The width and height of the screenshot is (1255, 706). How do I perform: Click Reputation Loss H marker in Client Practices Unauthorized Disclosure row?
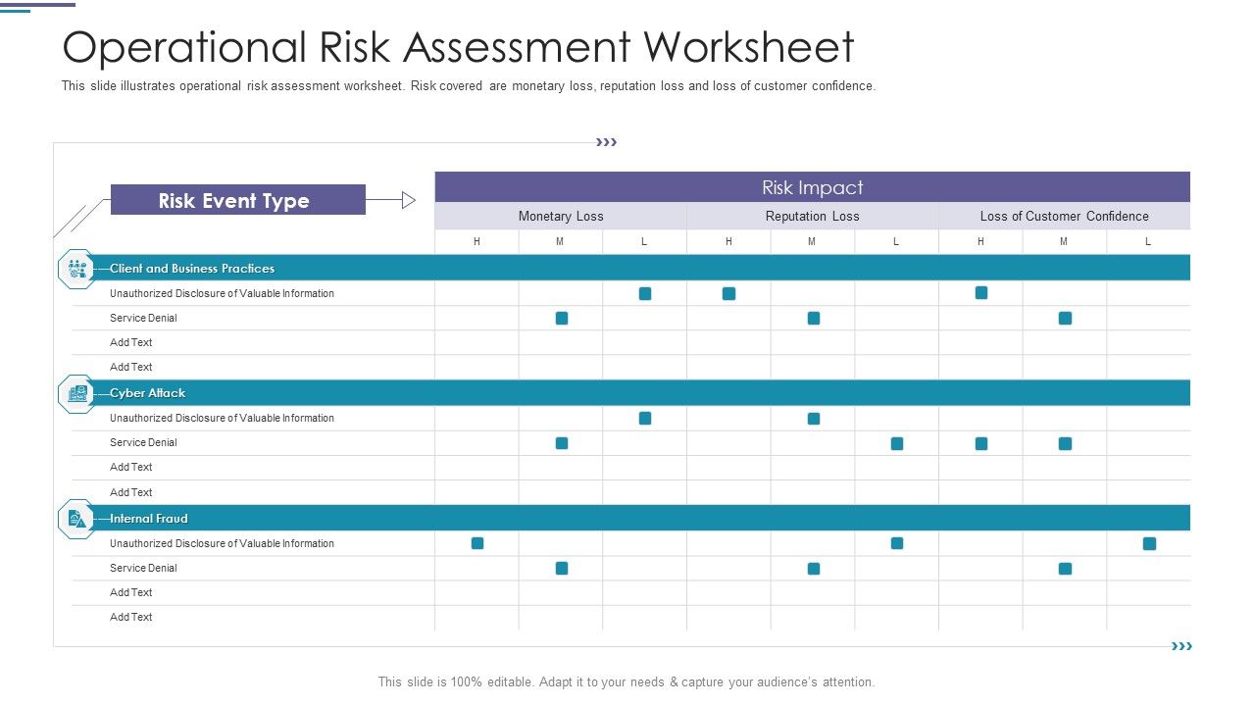point(728,293)
